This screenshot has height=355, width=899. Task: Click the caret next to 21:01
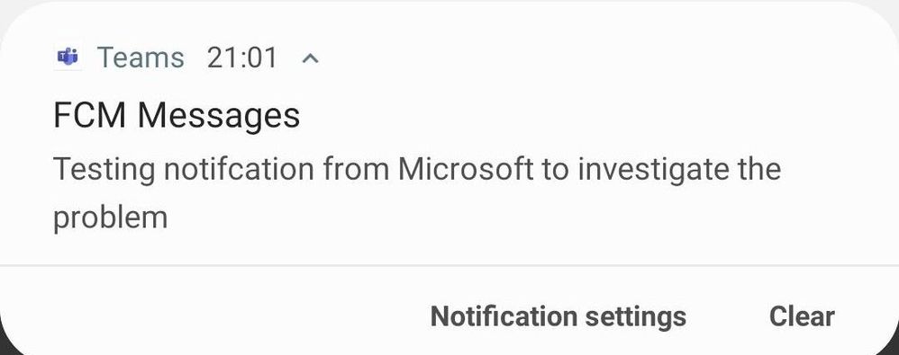[310, 58]
